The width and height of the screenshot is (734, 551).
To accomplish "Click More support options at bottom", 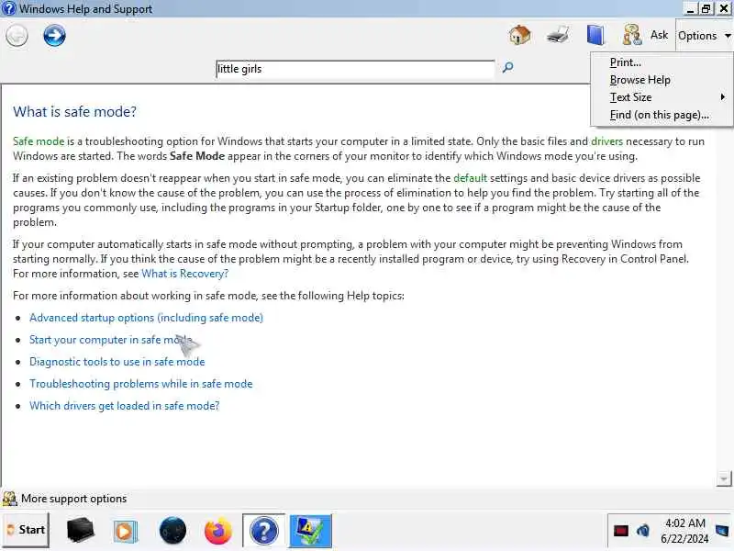I will (x=74, y=499).
